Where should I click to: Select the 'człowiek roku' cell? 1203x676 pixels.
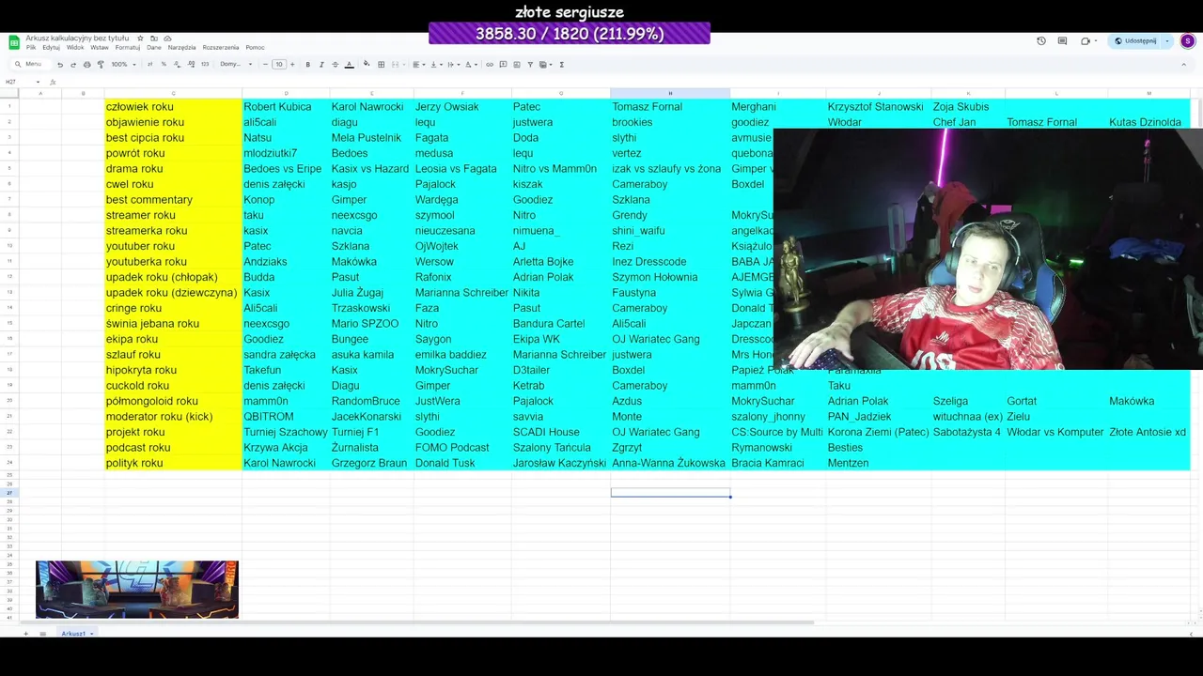(173, 107)
